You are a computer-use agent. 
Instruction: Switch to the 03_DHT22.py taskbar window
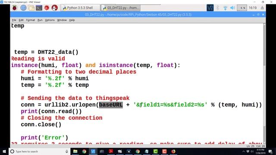tap(121, 8)
